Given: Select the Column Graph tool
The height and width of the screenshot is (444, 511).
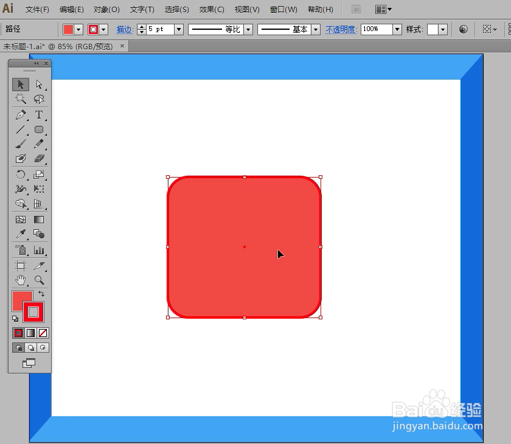Looking at the screenshot, I should coord(39,250).
